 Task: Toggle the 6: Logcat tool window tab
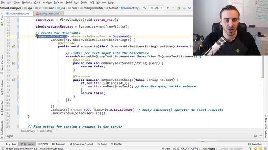27,144
